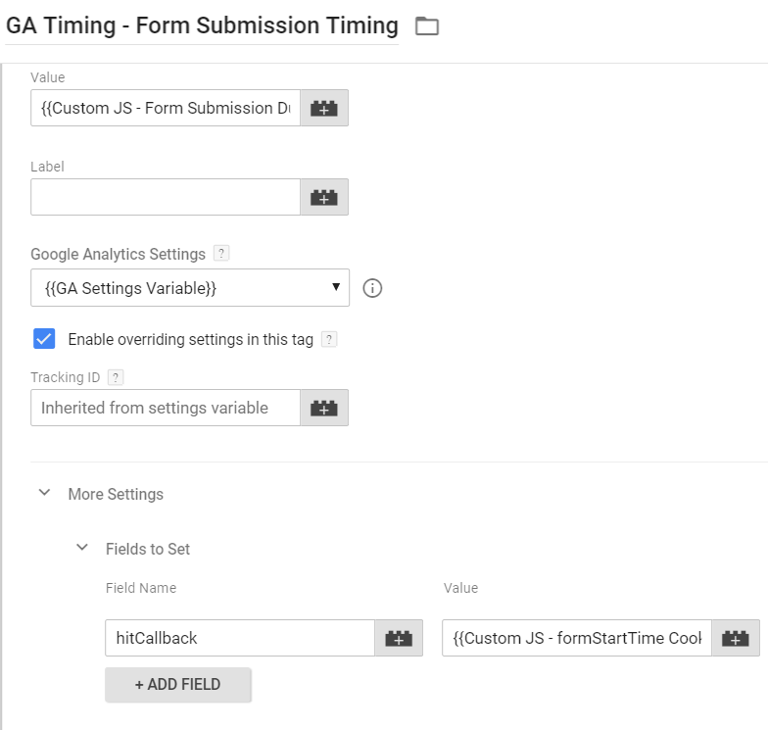Click the folder icon beside the tag name

coord(426,26)
